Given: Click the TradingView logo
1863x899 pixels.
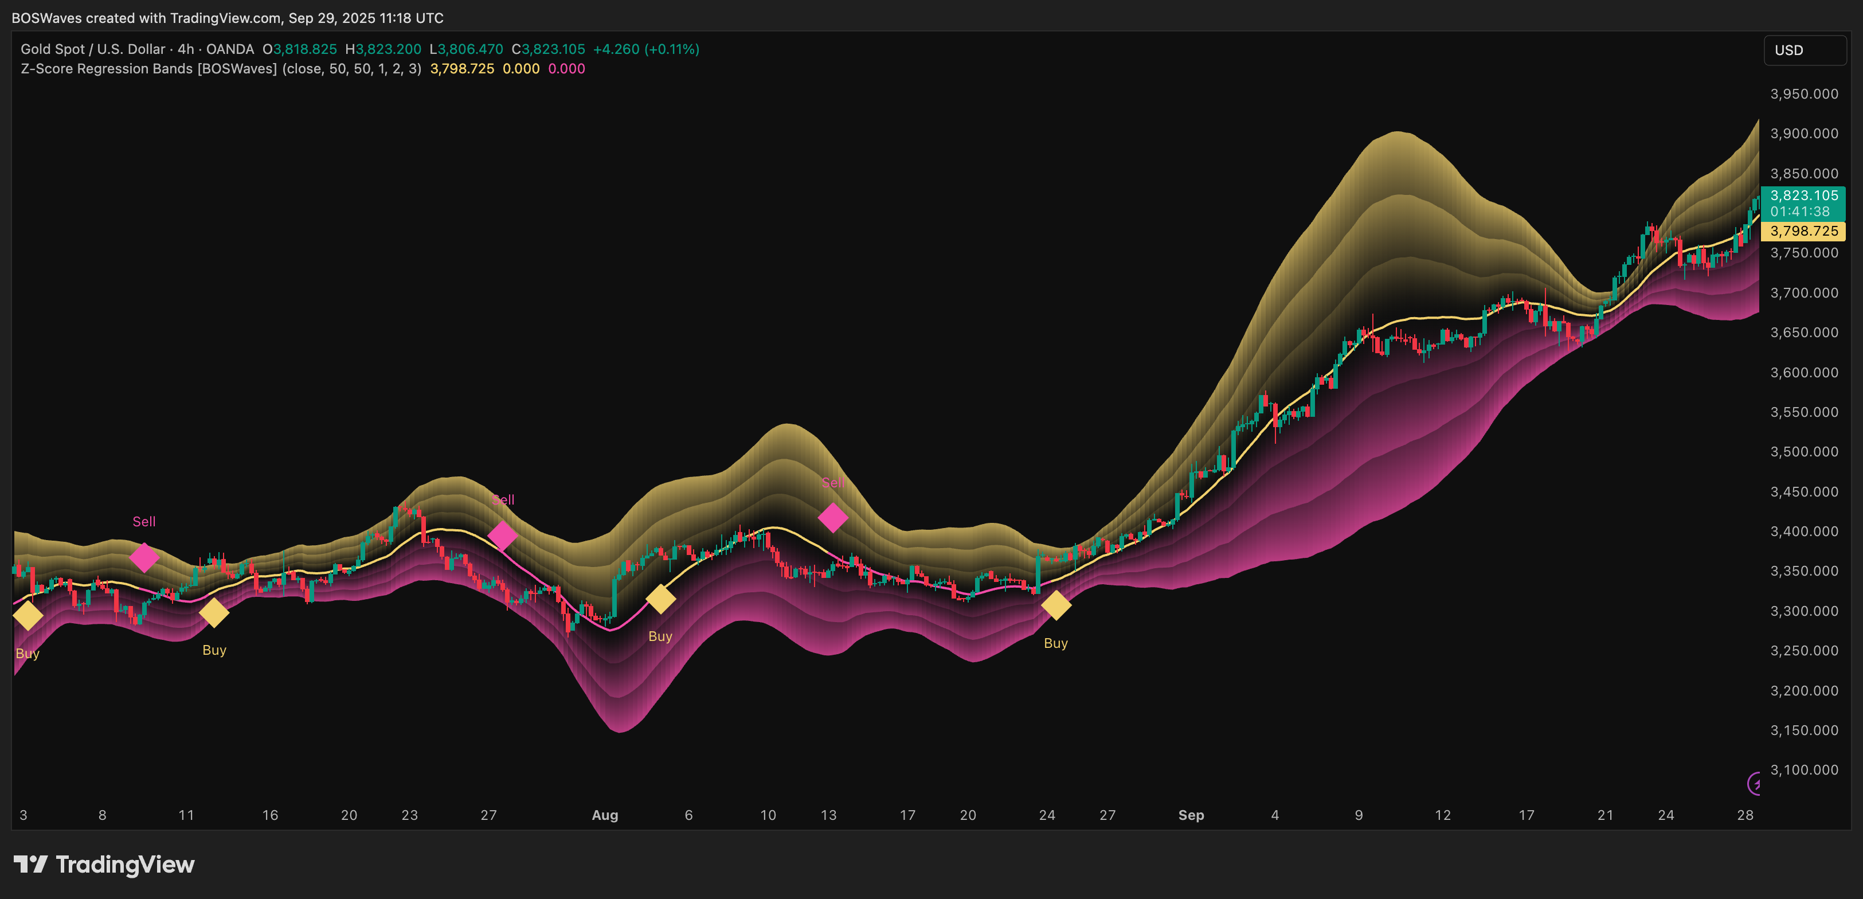Looking at the screenshot, I should tap(103, 864).
